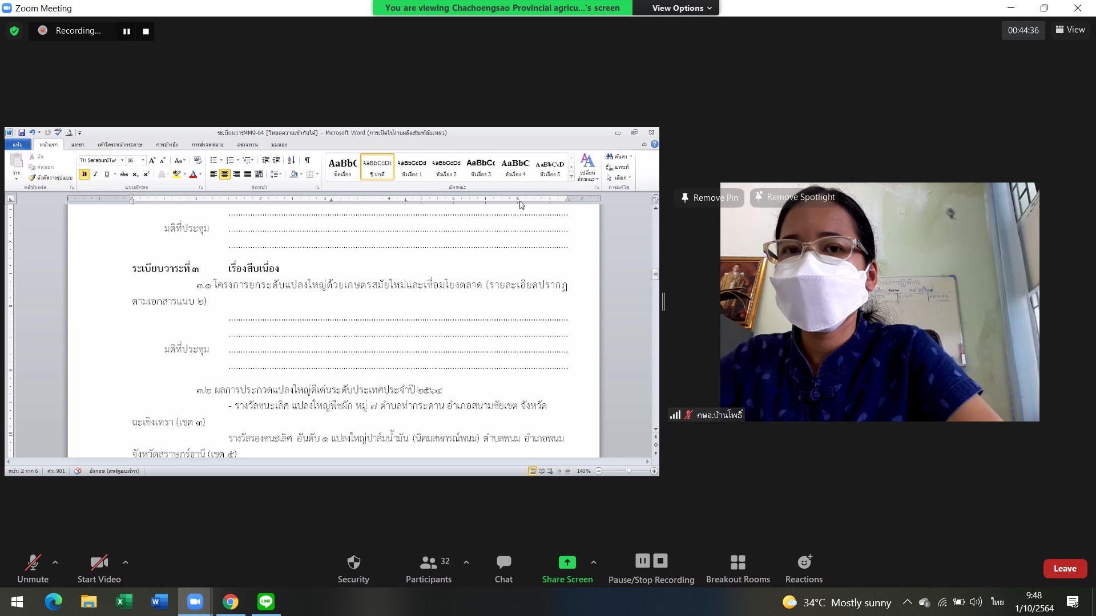Open LINE app from taskbar
Screen dimensions: 1096x616
tap(266, 601)
